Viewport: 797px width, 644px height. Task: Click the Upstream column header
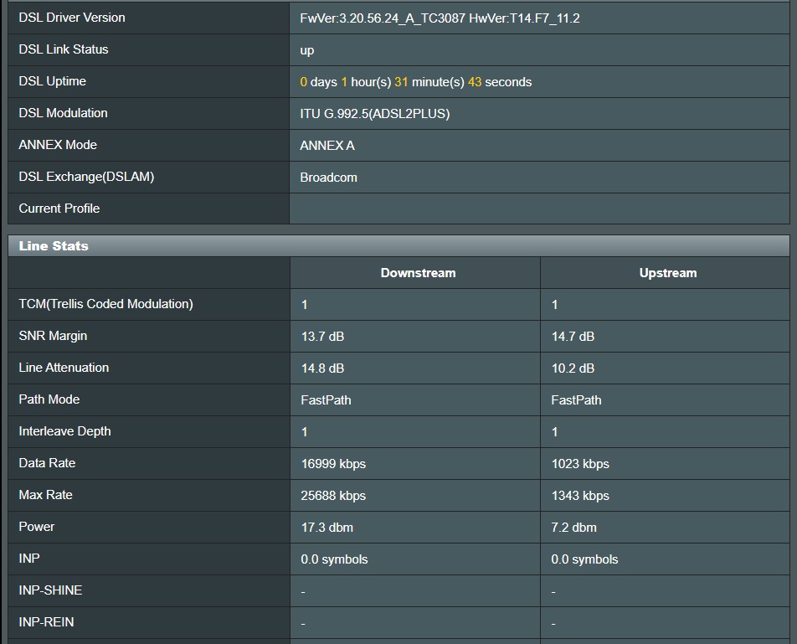point(668,273)
